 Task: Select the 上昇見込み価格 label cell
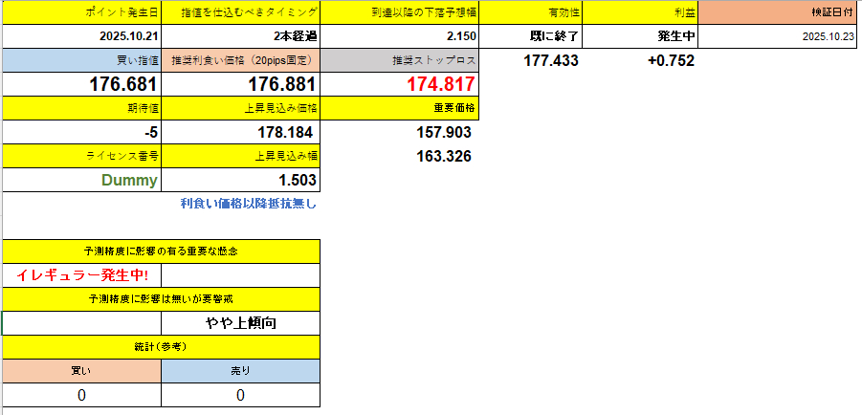[241, 108]
